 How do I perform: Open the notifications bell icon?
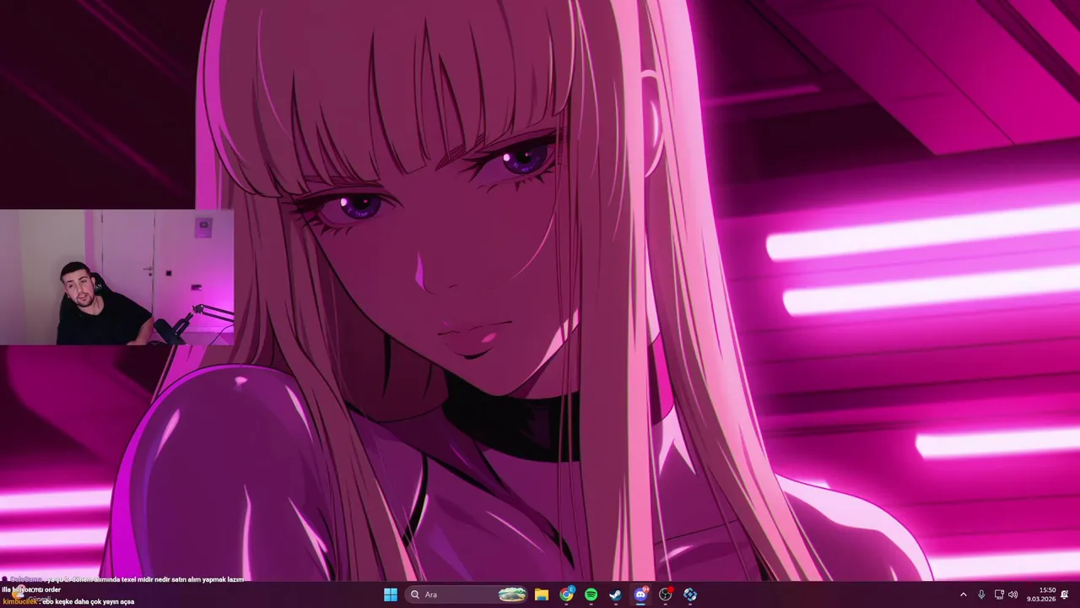[1065, 594]
